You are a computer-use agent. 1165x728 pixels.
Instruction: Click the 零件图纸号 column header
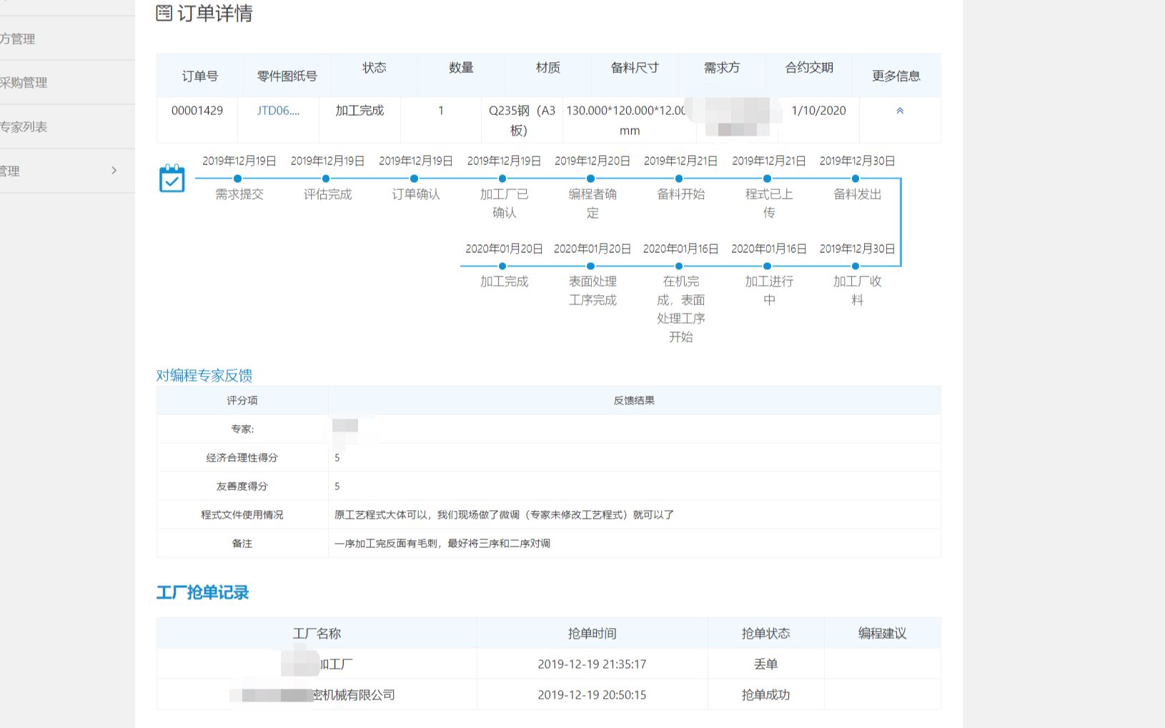point(287,76)
